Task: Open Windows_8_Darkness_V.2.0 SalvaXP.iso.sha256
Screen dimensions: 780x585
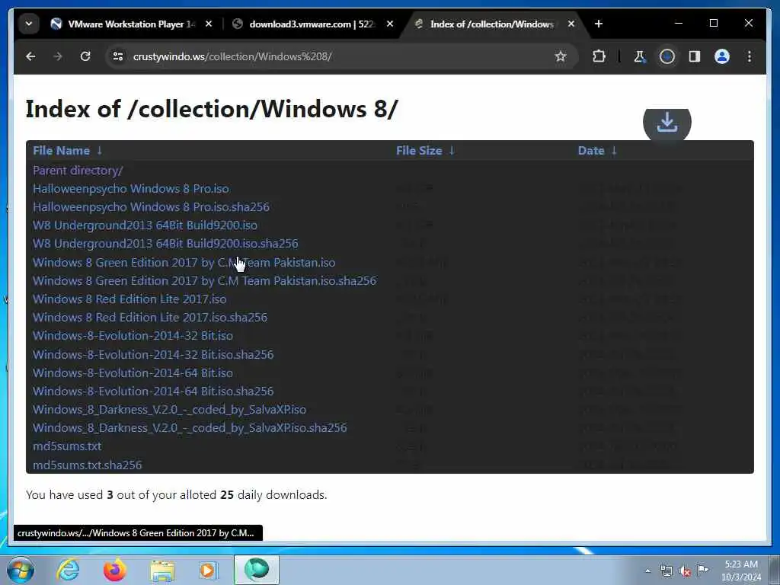Action: pyautogui.click(x=190, y=428)
